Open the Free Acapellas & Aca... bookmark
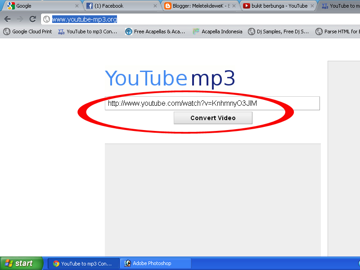Screen dimensions: 360x270 [155, 31]
